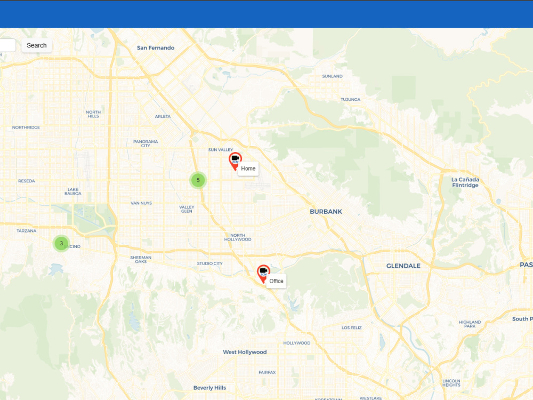This screenshot has width=533, height=400.
Task: Click the La Cañada Flintridge label
Action: click(465, 182)
